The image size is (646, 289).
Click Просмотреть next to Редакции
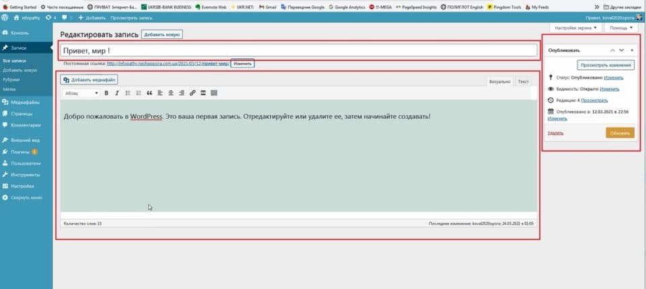pos(594,100)
